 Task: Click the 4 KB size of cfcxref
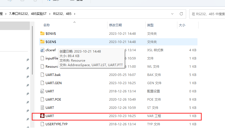[193, 50]
